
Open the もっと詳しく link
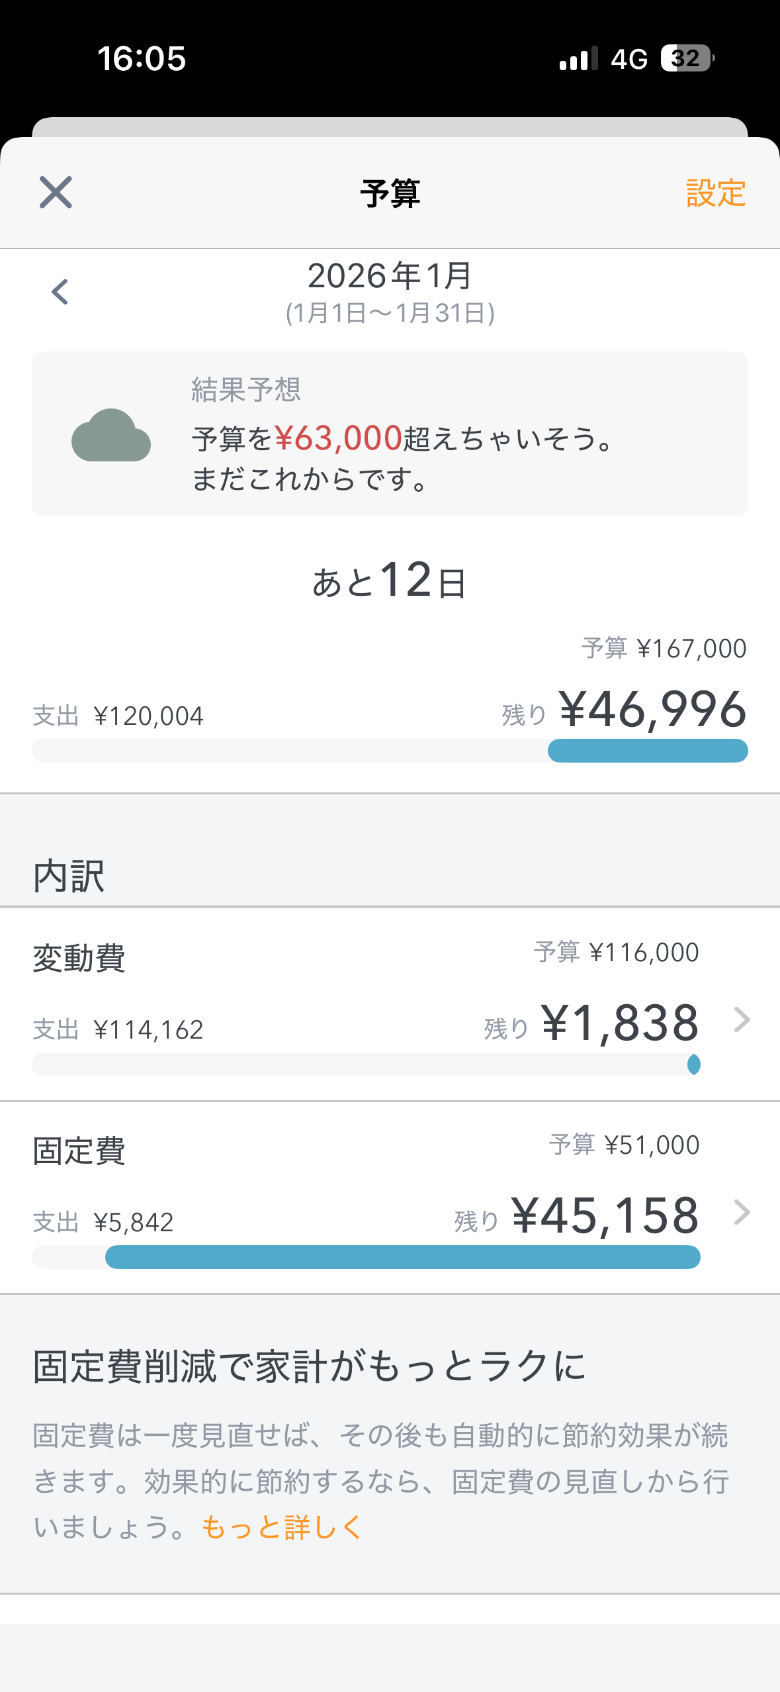pos(282,1528)
